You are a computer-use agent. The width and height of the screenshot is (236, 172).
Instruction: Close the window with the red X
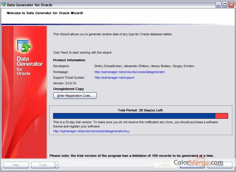(231, 5)
